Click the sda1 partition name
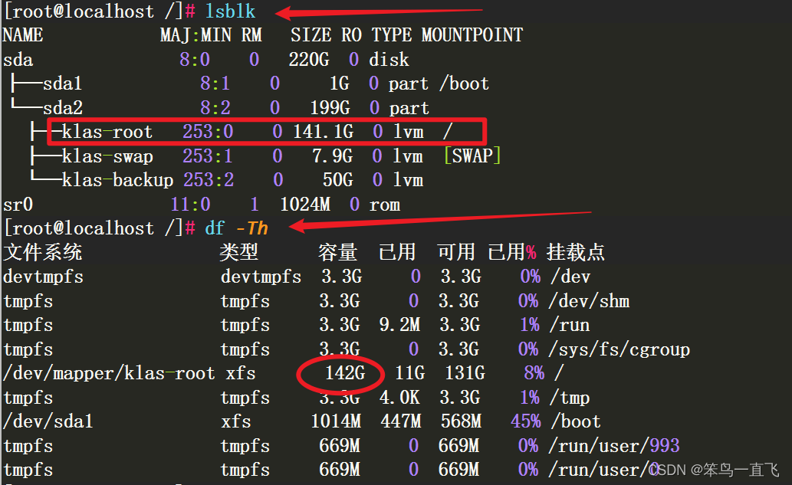The image size is (792, 485). [x=63, y=84]
